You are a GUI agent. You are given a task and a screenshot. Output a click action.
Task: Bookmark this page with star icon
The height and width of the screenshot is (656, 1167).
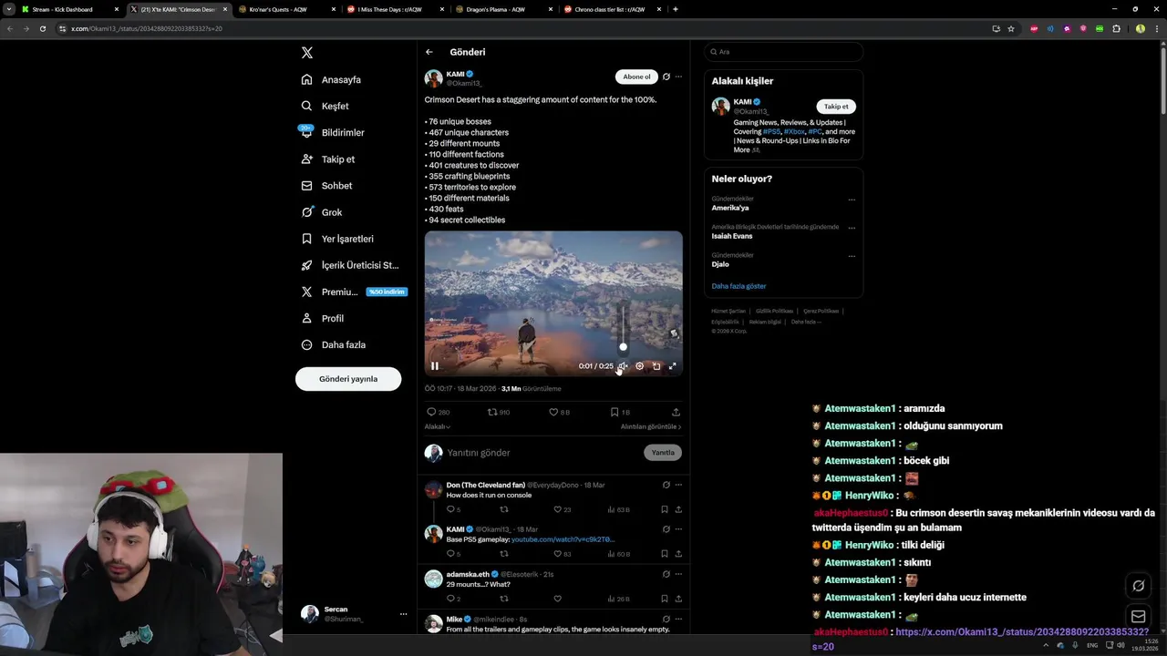click(x=1011, y=28)
